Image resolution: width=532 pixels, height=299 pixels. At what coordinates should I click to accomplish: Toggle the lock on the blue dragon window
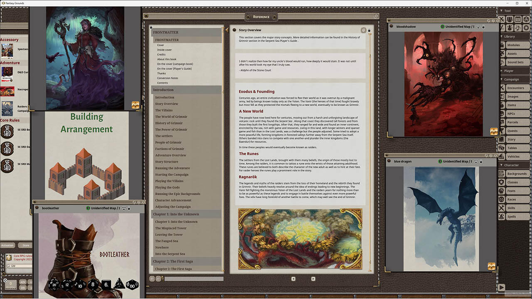[x=481, y=162]
